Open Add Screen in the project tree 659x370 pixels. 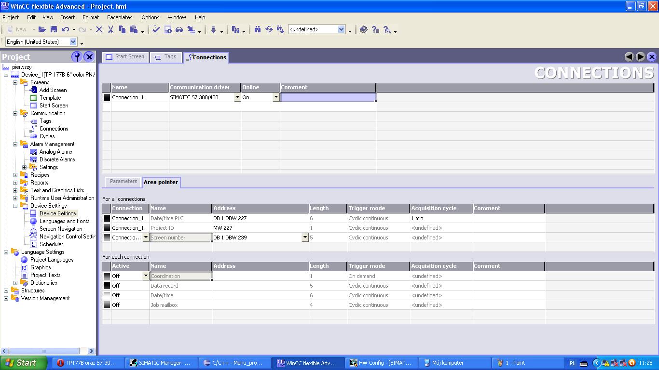pyautogui.click(x=53, y=90)
